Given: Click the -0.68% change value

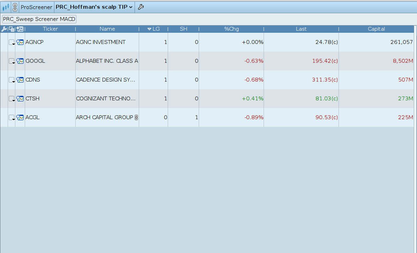Looking at the screenshot, I should point(254,80).
